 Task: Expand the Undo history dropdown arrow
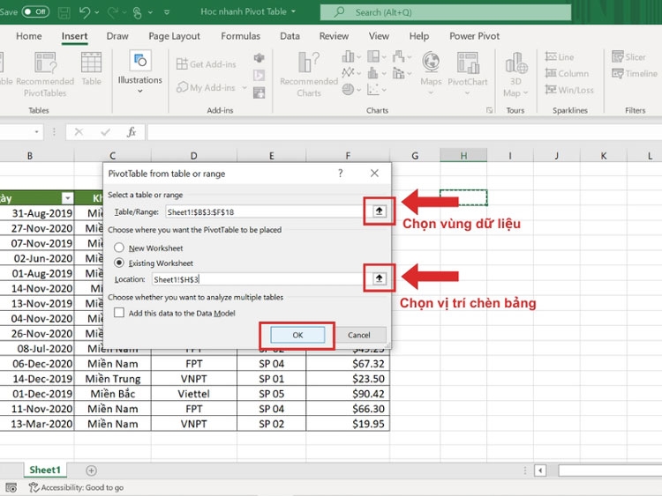pyautogui.click(x=97, y=12)
